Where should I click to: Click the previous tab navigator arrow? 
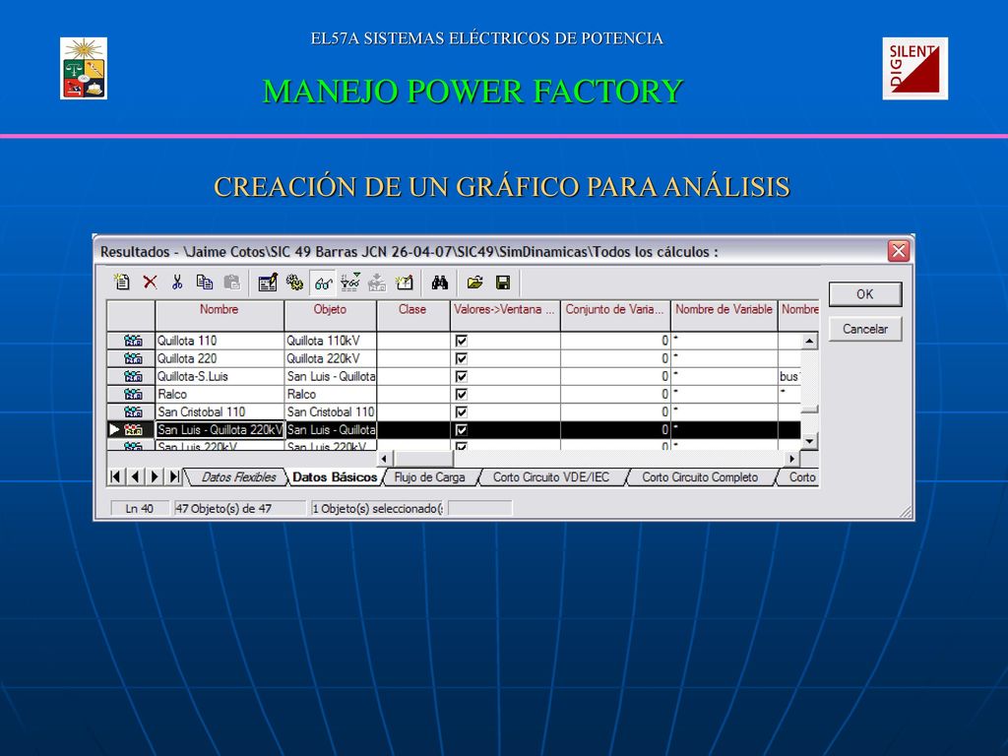(x=135, y=477)
